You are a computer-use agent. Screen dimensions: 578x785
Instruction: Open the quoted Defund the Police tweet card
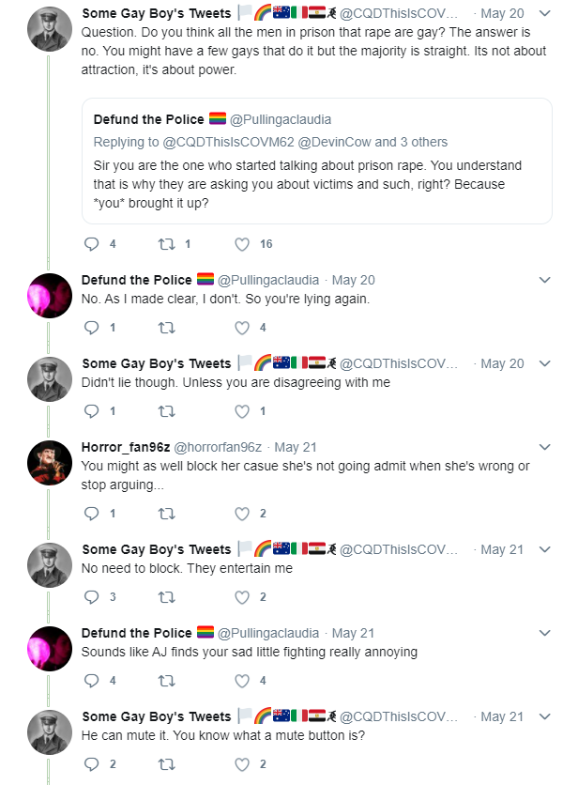point(317,161)
